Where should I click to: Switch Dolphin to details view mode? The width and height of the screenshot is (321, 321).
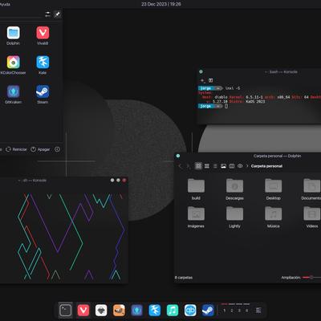point(215,166)
